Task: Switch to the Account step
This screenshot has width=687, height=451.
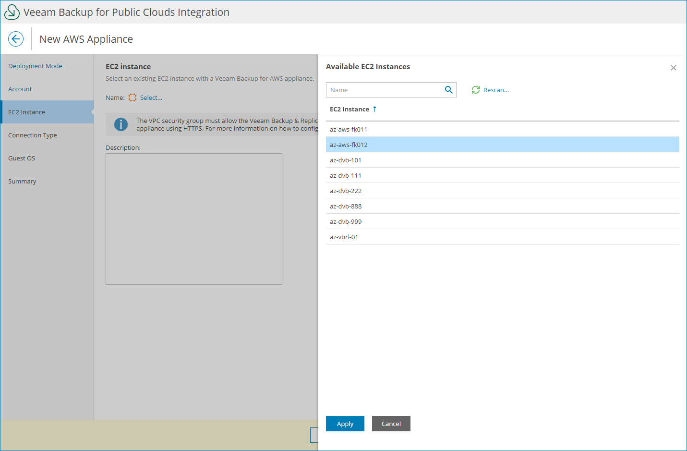Action: [20, 89]
